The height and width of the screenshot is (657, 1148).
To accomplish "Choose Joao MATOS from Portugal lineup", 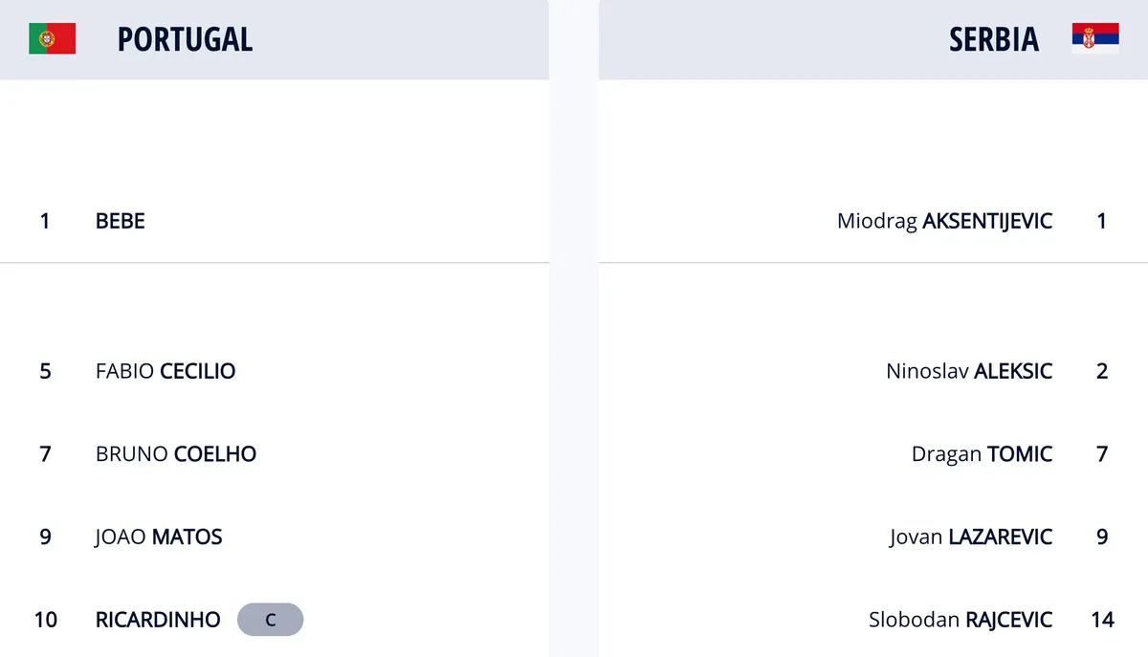I will click(x=159, y=537).
